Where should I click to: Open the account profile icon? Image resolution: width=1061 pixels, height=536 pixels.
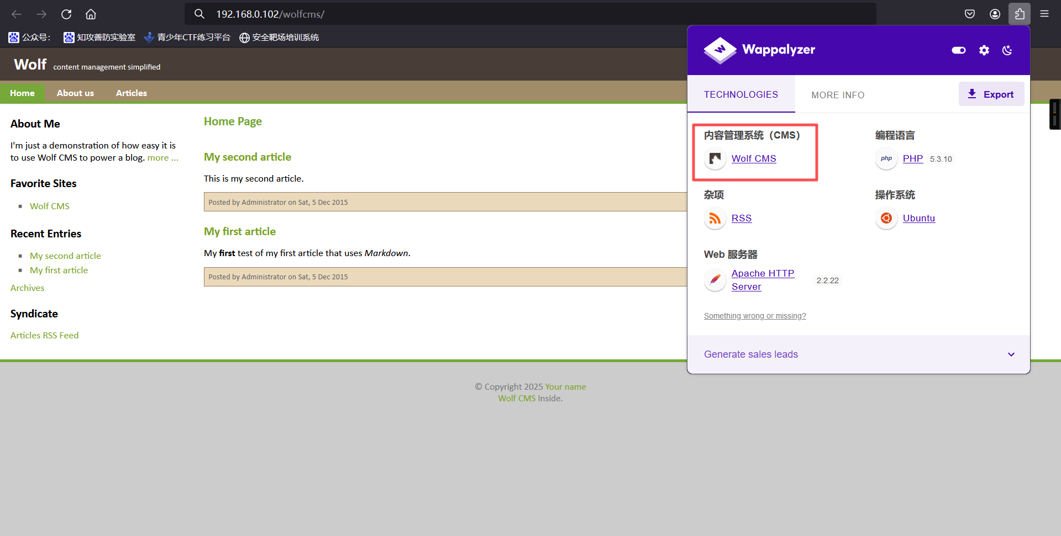995,14
